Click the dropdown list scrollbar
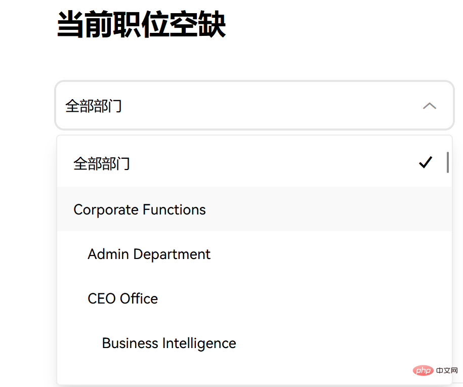Image resolution: width=463 pixels, height=387 pixels. click(447, 162)
